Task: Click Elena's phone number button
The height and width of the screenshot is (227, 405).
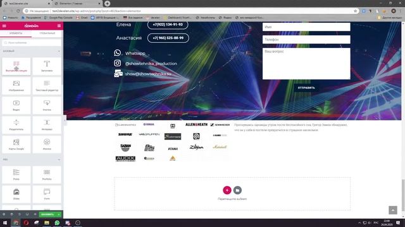Action: coord(168,25)
